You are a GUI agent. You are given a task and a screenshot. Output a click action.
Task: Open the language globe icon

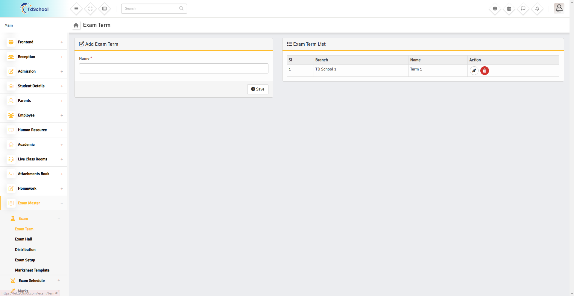pos(495,9)
